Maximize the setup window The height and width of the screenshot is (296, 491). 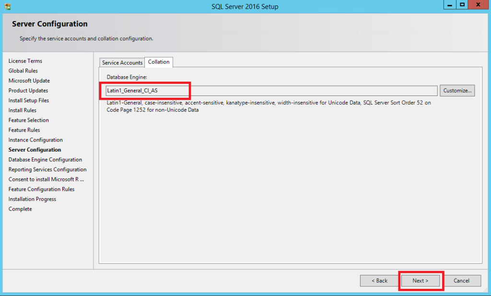click(462, 5)
